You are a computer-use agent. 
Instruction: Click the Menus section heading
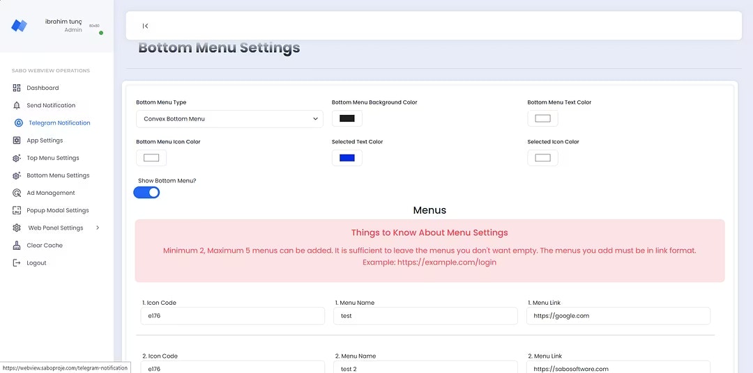[x=429, y=210]
